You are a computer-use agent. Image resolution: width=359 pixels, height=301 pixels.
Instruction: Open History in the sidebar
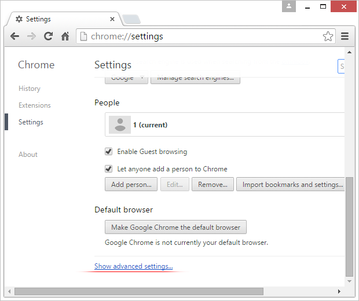tap(30, 89)
